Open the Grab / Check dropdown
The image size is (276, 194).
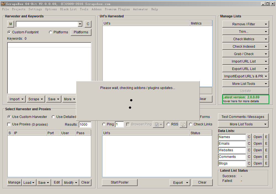point(246,54)
